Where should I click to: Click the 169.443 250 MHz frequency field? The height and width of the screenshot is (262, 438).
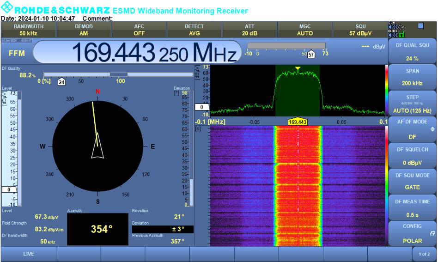[137, 52]
